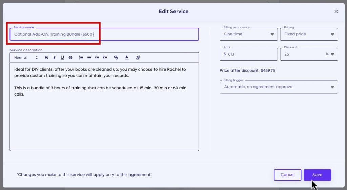Toggle bold formatting in description toolbar
Viewport: 347px width, 190px height.
pos(46,57)
